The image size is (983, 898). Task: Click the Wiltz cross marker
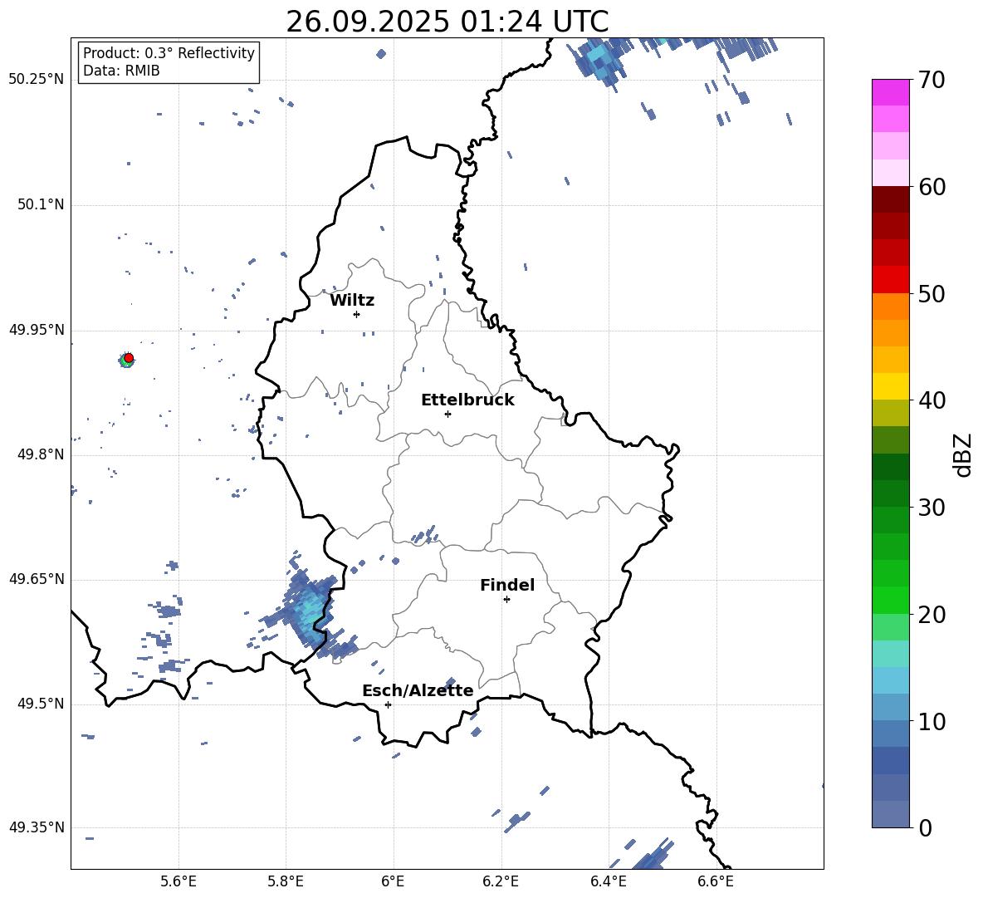point(357,314)
